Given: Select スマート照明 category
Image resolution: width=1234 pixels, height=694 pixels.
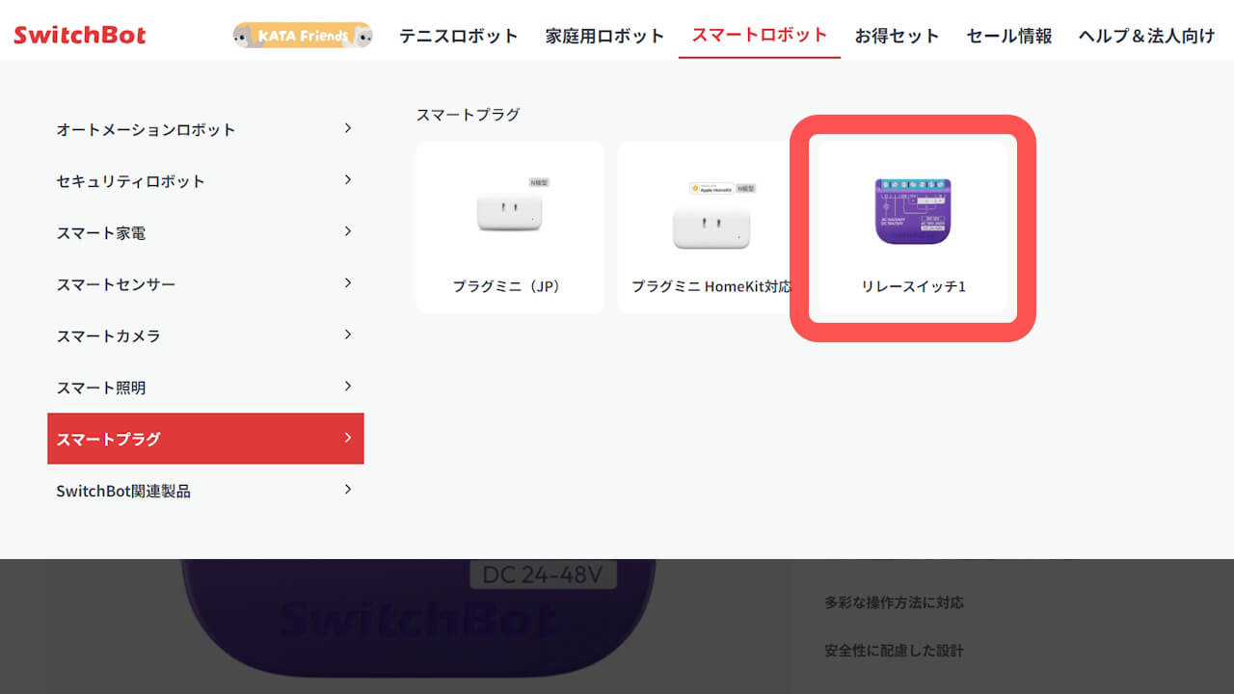Looking at the screenshot, I should click(205, 387).
